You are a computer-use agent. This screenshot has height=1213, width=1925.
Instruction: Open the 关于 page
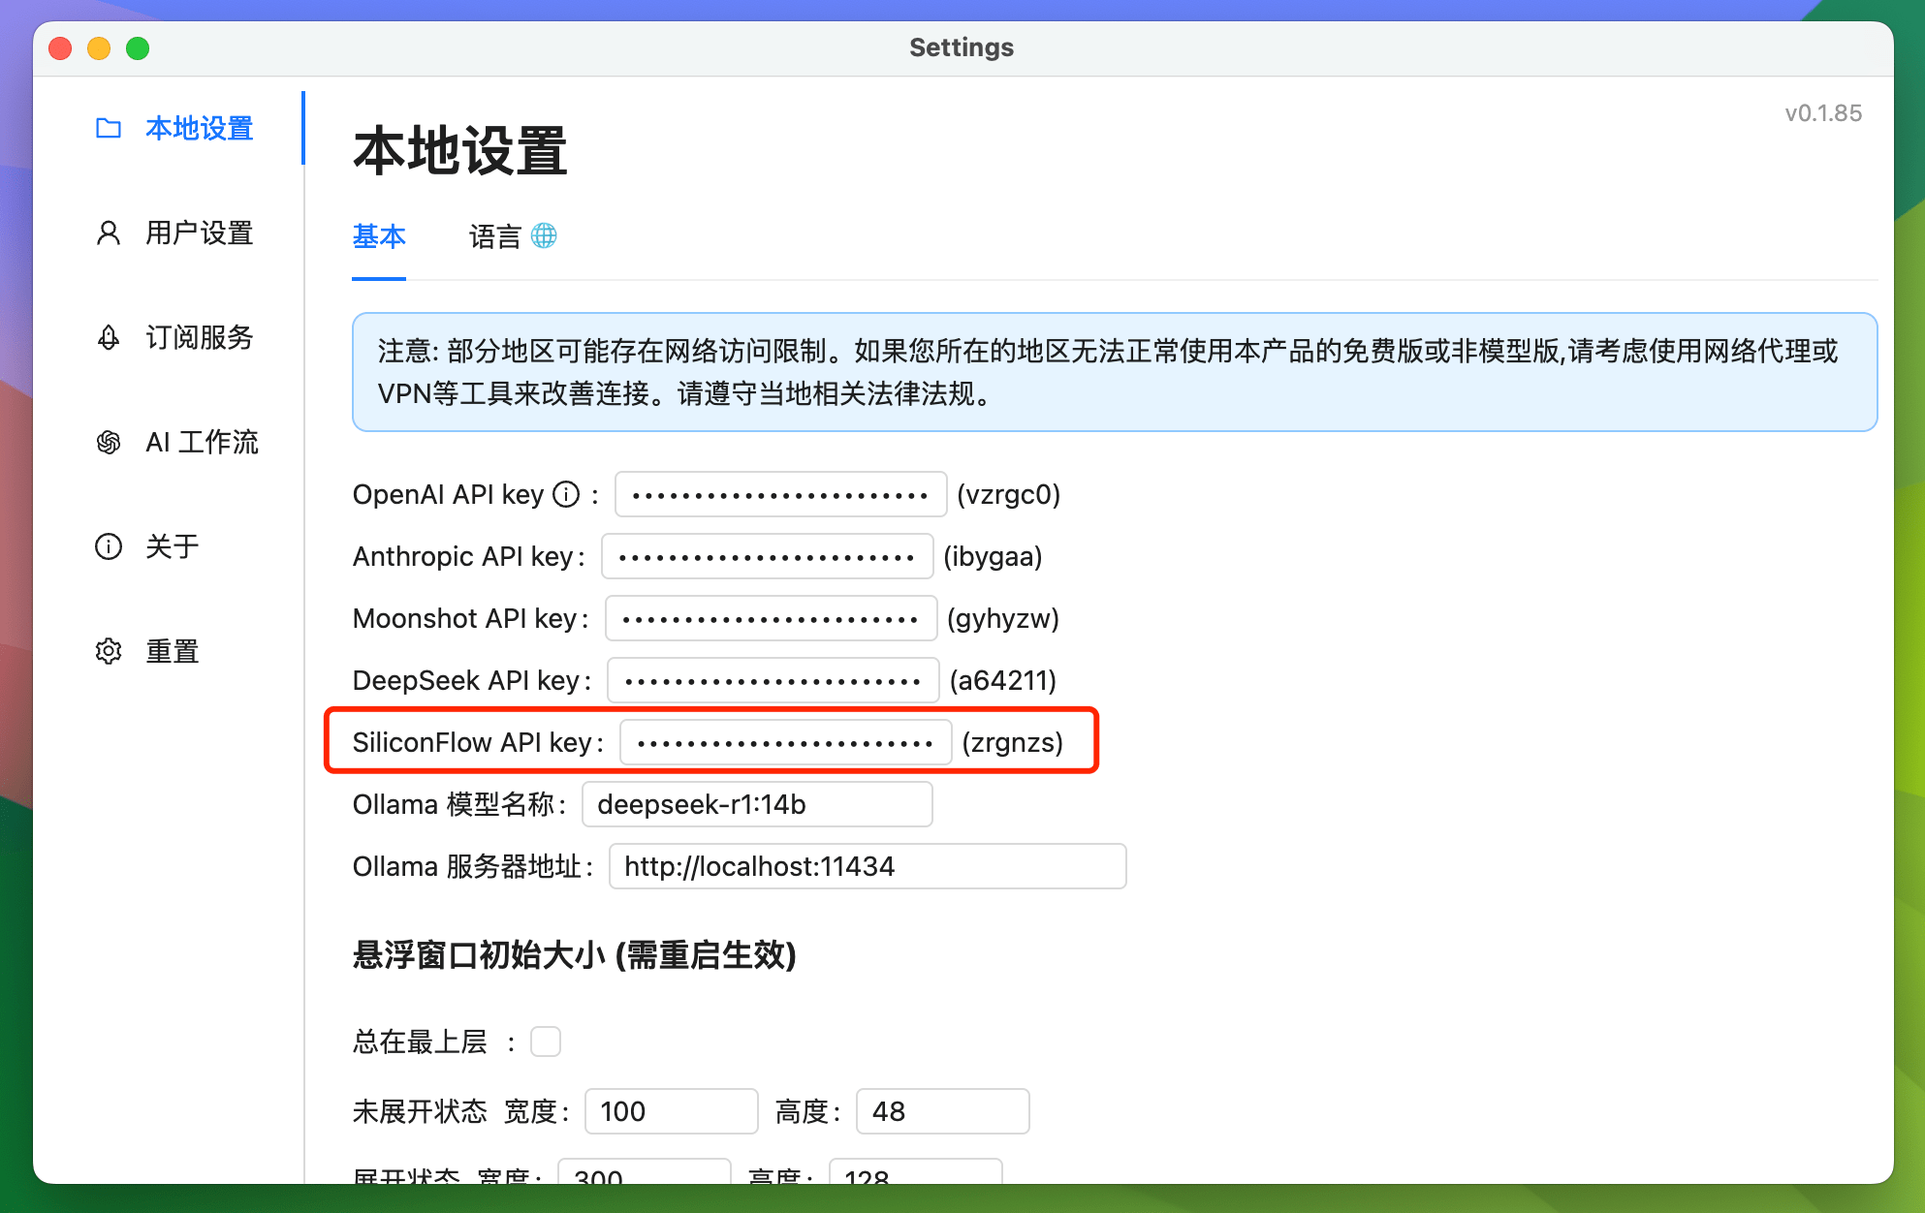point(174,546)
